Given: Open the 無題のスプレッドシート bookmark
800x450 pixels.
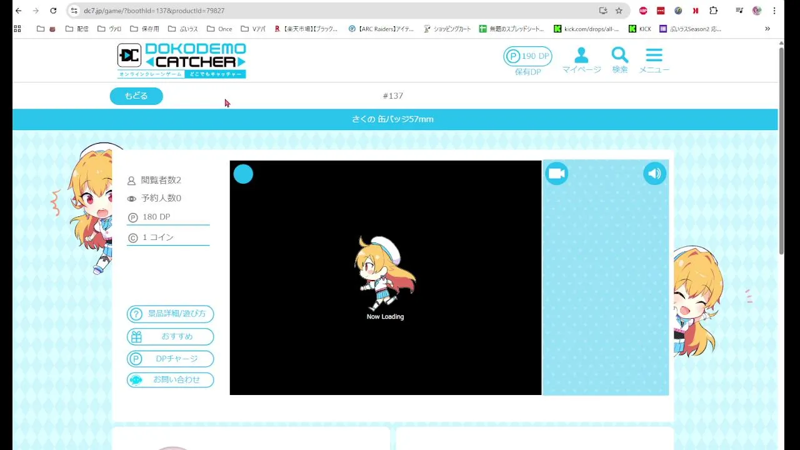Looking at the screenshot, I should click(512, 29).
